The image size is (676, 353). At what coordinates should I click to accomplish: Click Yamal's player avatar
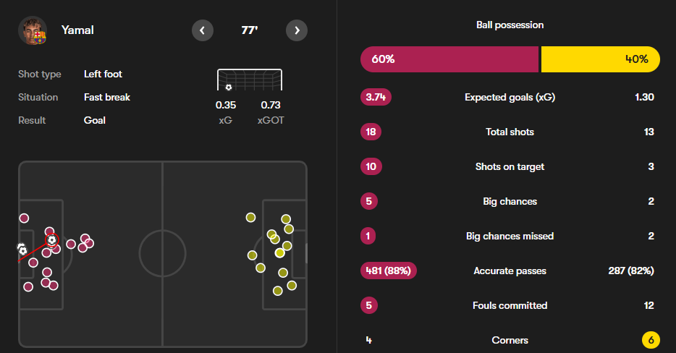tap(33, 30)
